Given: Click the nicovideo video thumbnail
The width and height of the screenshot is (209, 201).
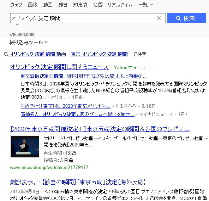Looking at the screenshot, I should point(25,146).
